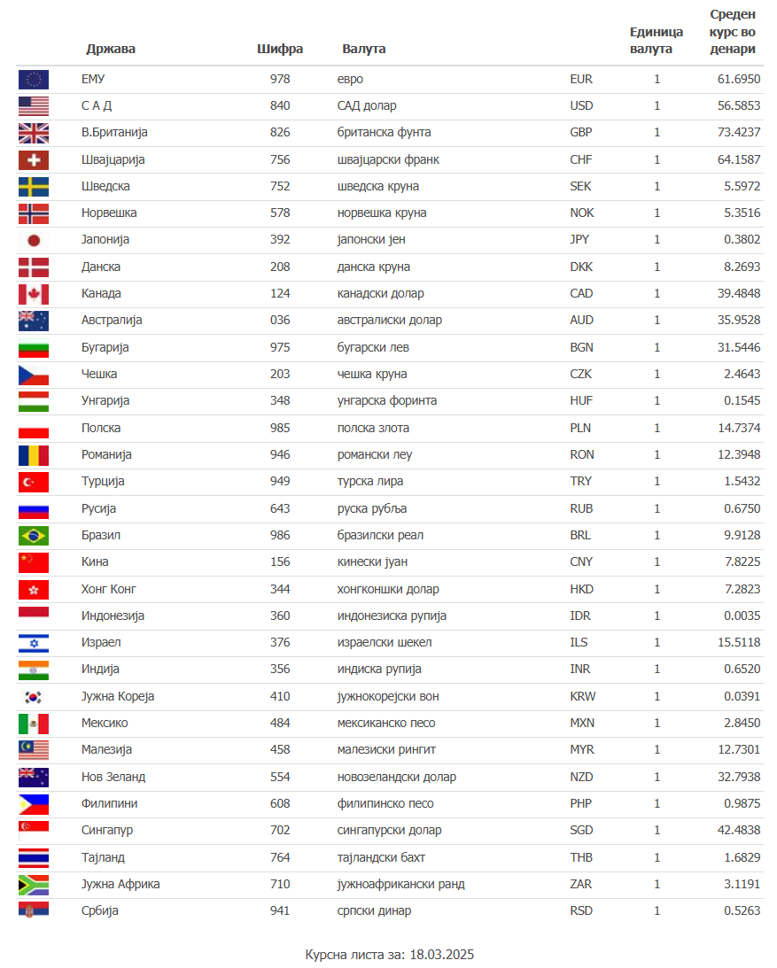Click the South Korea flag icon
Screen dimensions: 777x968
click(x=34, y=697)
